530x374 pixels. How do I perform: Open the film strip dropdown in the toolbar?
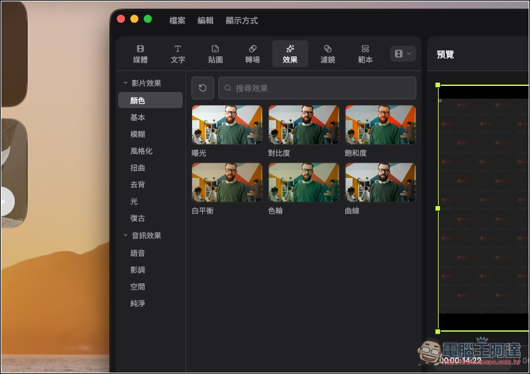pos(403,54)
